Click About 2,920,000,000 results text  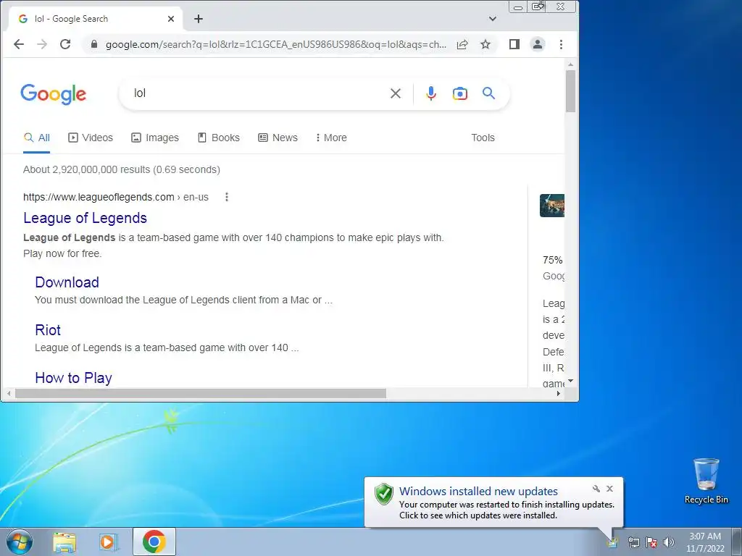(x=122, y=169)
